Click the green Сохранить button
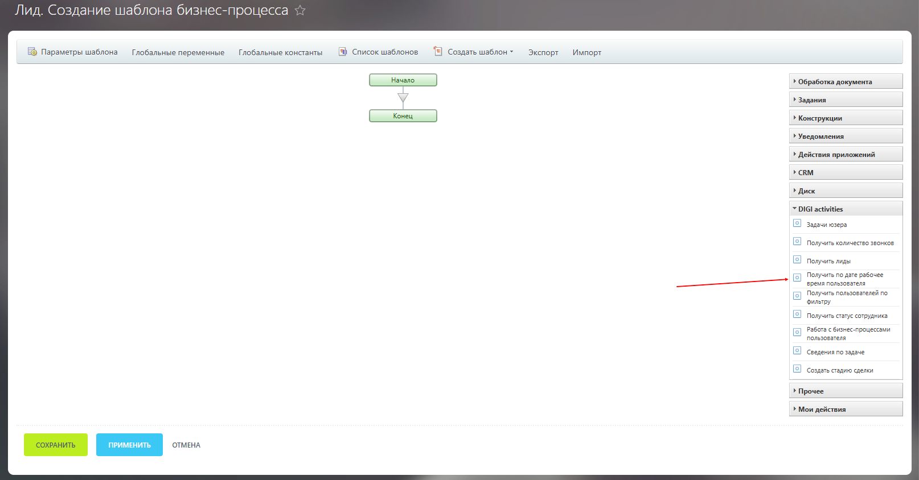This screenshot has width=919, height=480. tap(56, 445)
